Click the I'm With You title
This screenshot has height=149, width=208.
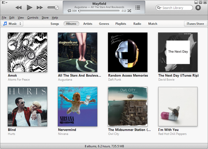(168, 130)
